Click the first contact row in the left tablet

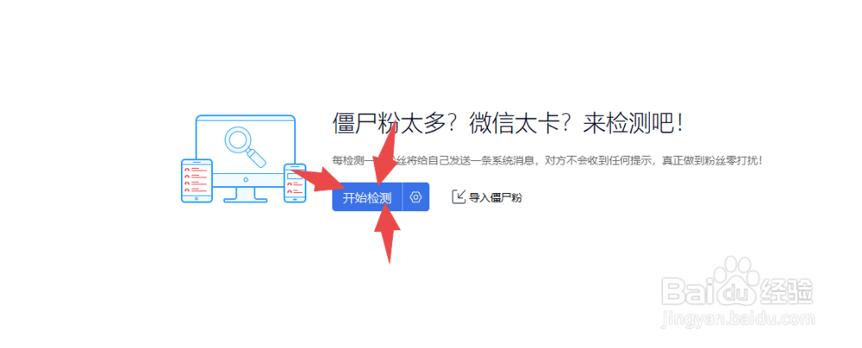(197, 170)
